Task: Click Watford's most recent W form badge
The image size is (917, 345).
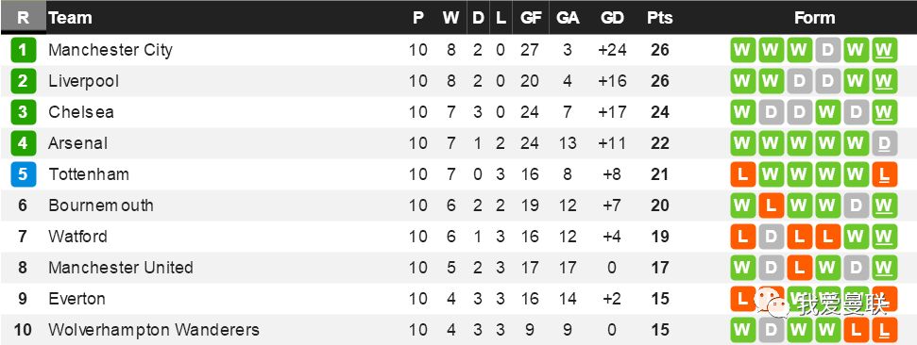Action: pos(884,237)
